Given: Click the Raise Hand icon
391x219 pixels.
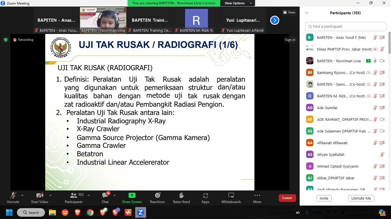Looking at the screenshot, I should [x=181, y=195].
